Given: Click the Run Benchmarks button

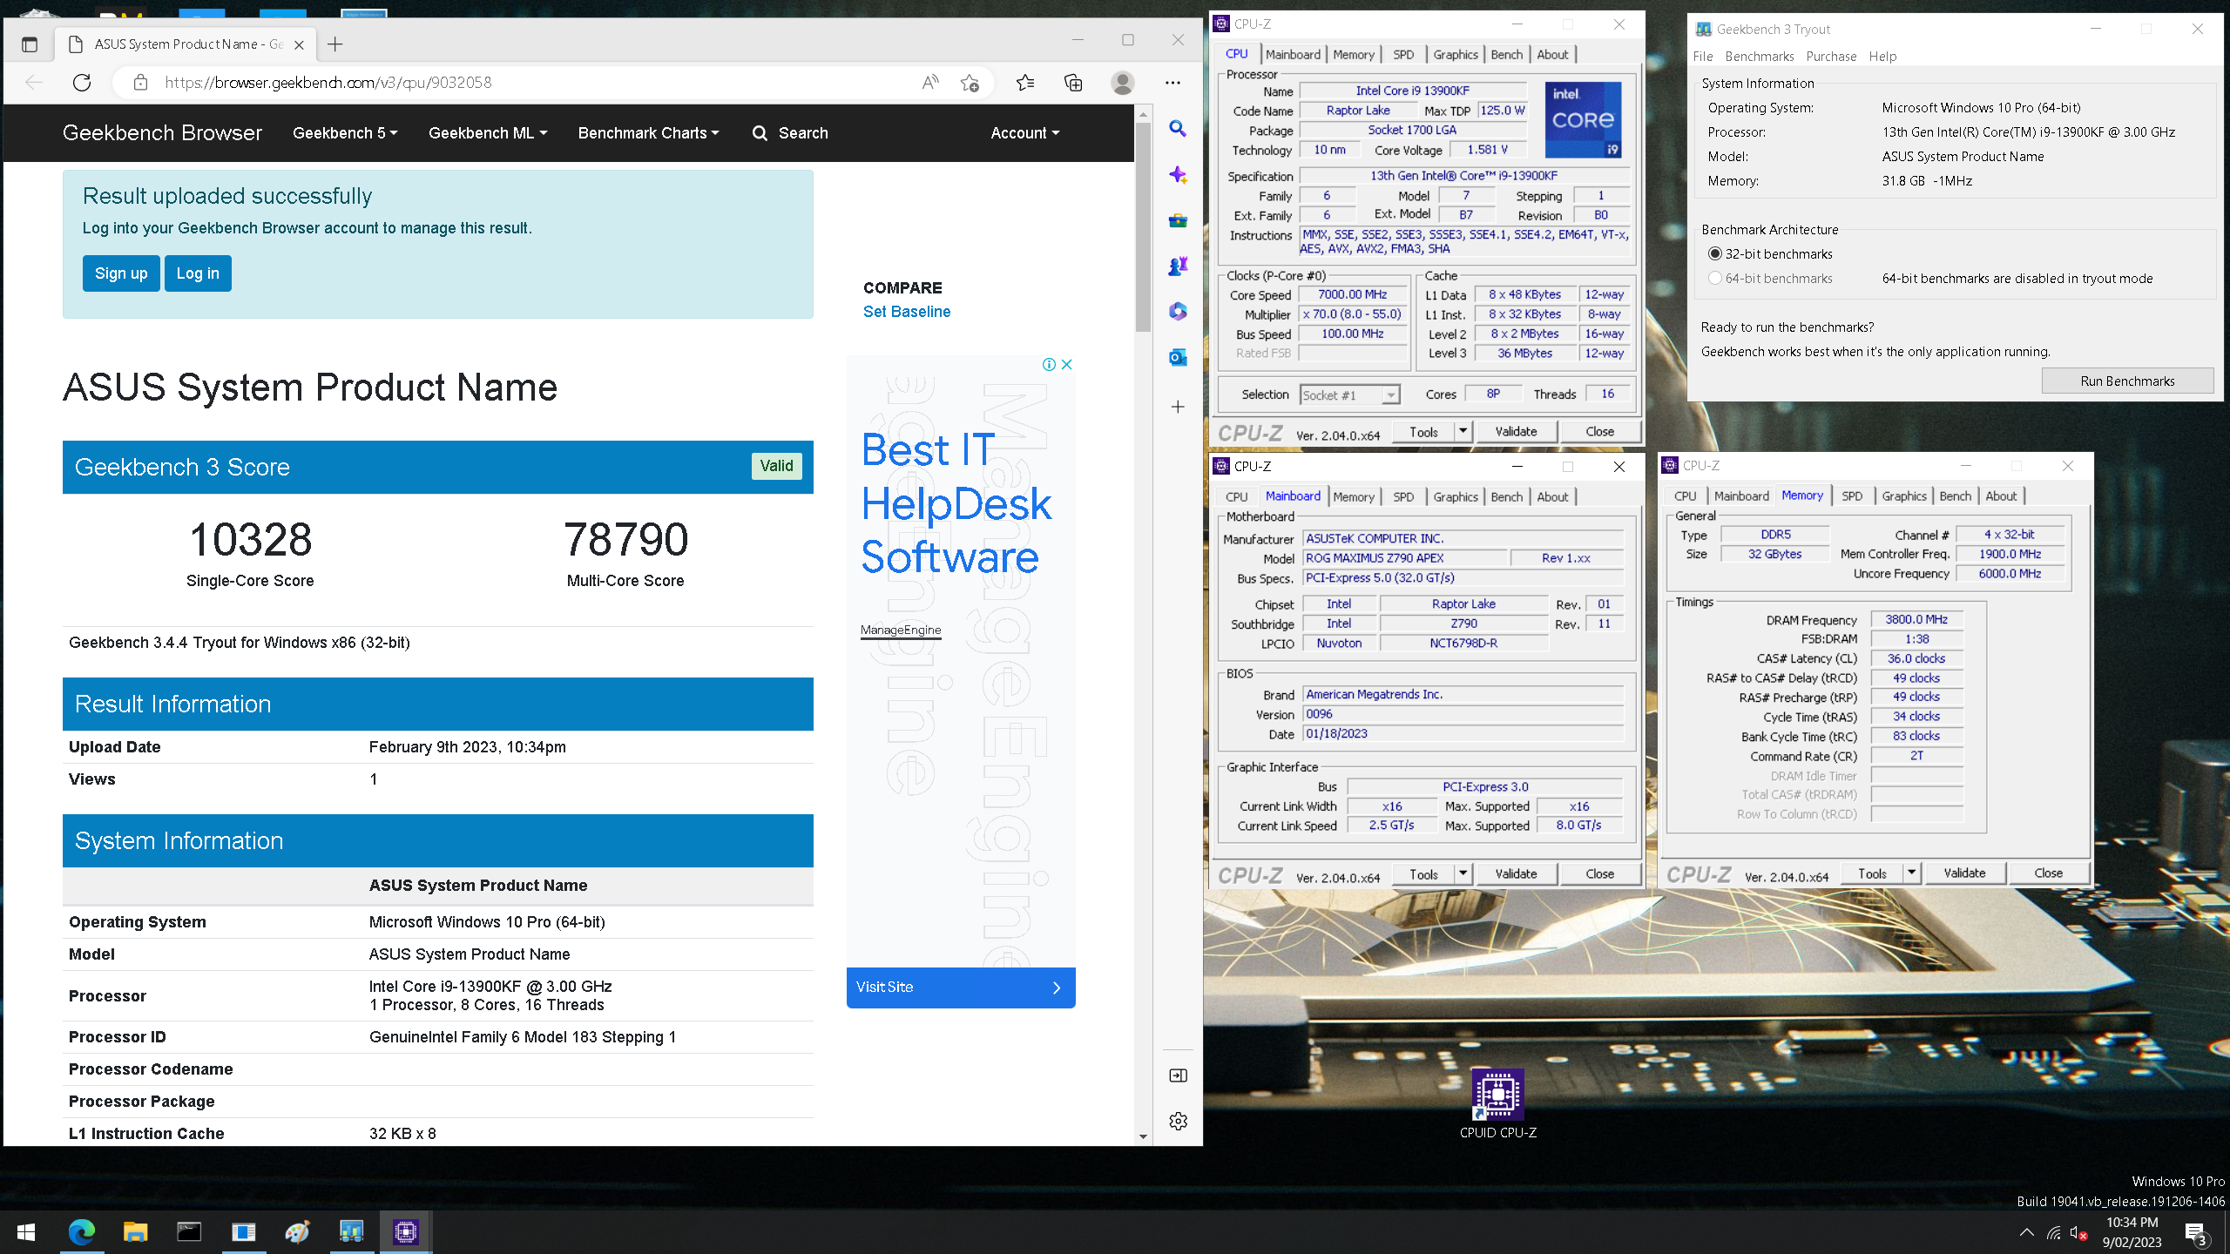Looking at the screenshot, I should pyautogui.click(x=2127, y=381).
